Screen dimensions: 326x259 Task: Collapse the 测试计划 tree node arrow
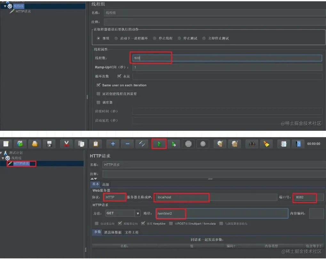pos(1,153)
